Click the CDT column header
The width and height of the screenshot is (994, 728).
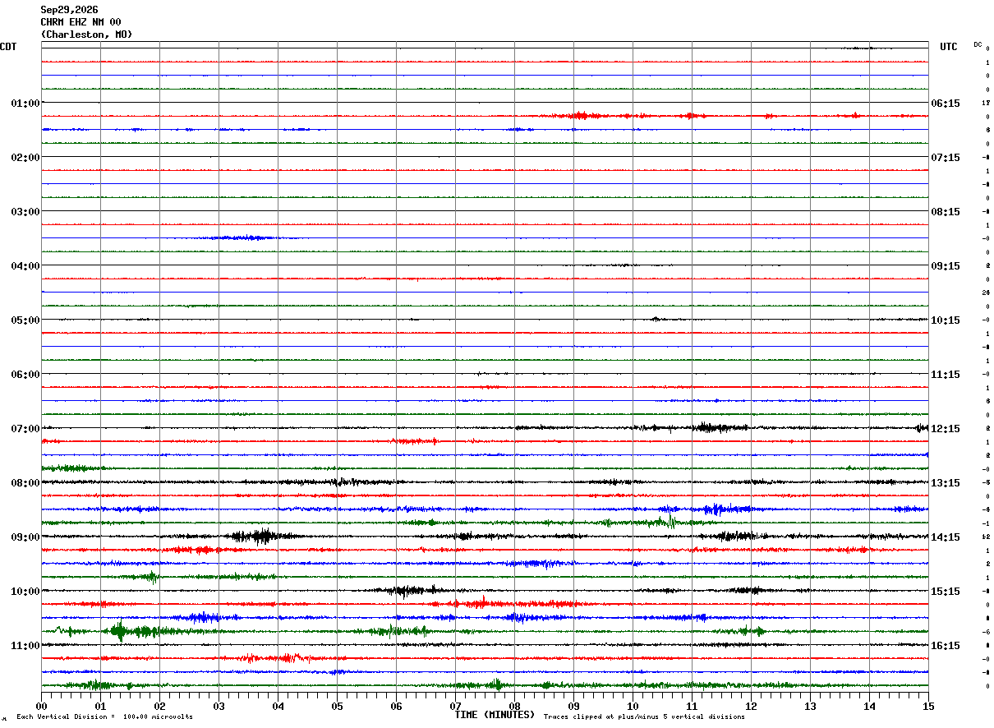tap(8, 47)
